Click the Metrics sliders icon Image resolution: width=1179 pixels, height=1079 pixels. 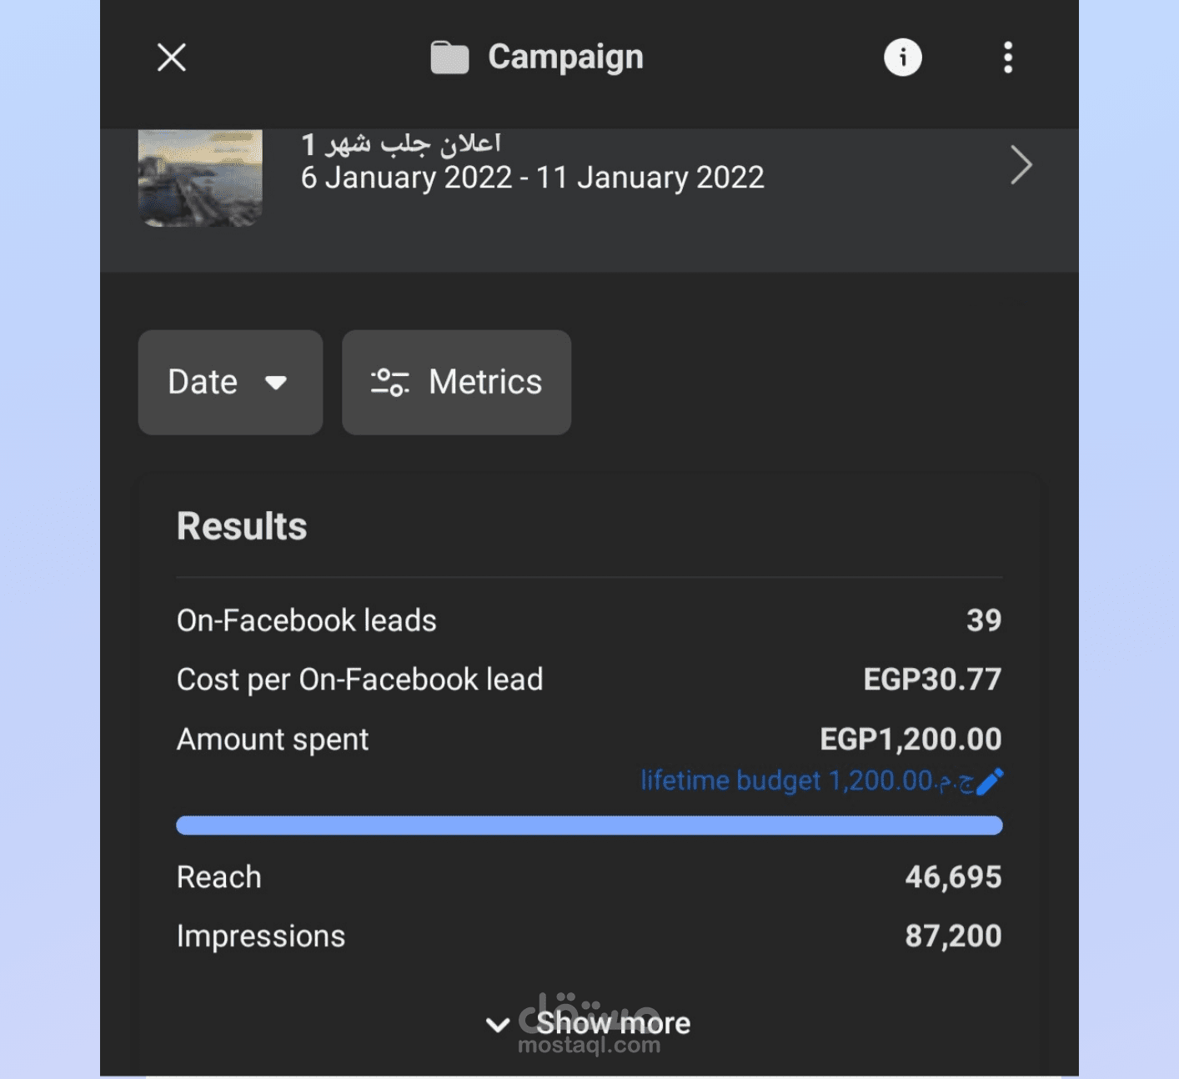389,383
